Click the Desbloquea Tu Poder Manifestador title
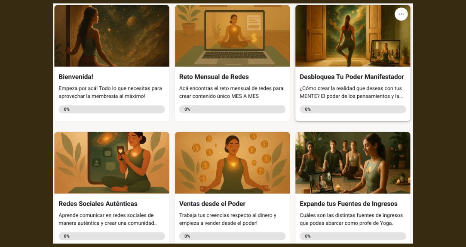The width and height of the screenshot is (466, 247). click(352, 77)
